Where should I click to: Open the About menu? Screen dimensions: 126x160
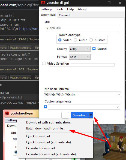coord(82,9)
